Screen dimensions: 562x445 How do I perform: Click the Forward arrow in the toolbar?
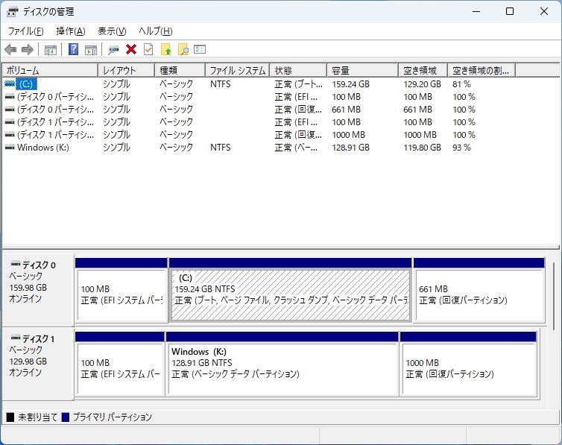(x=28, y=50)
